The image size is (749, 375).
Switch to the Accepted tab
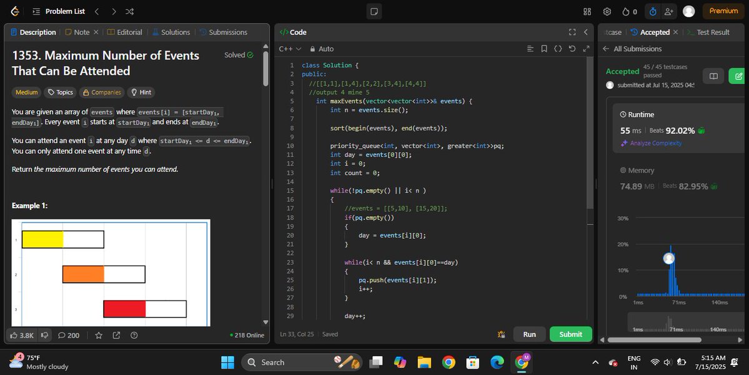coord(650,32)
